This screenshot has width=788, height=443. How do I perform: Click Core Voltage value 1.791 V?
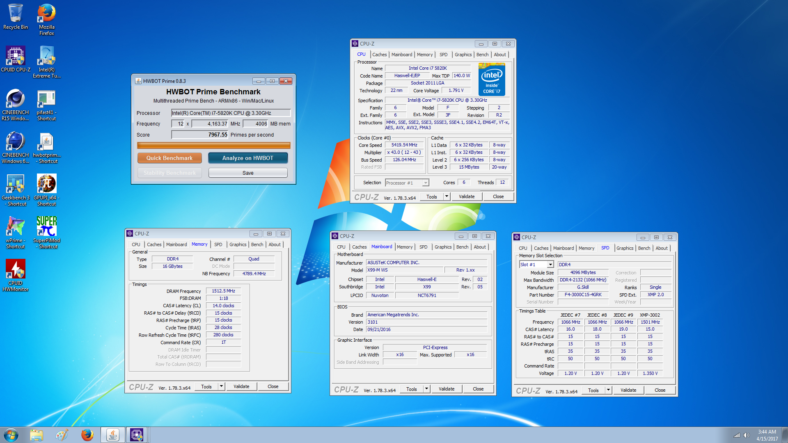tap(456, 90)
